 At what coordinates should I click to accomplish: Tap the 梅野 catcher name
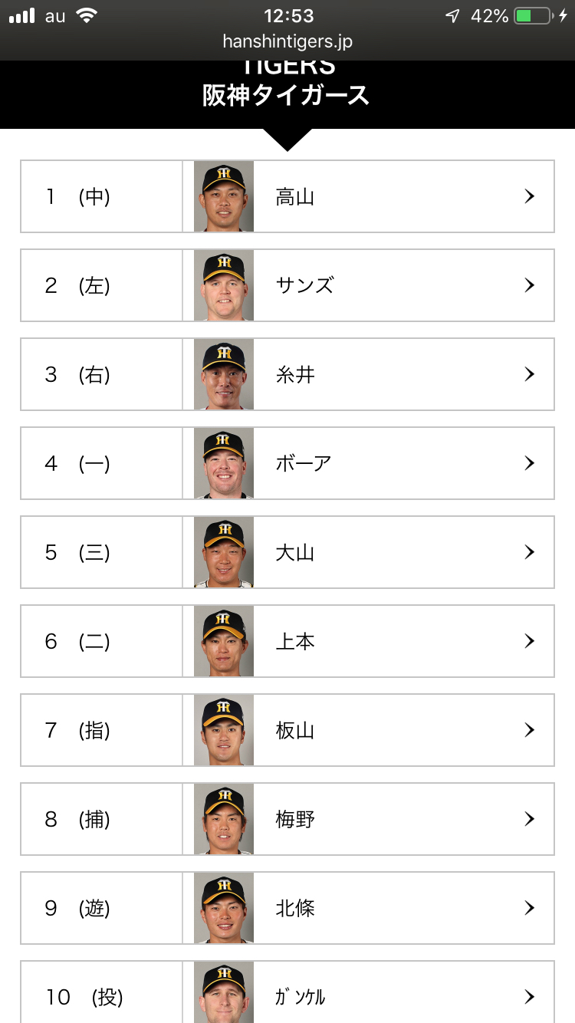(295, 820)
